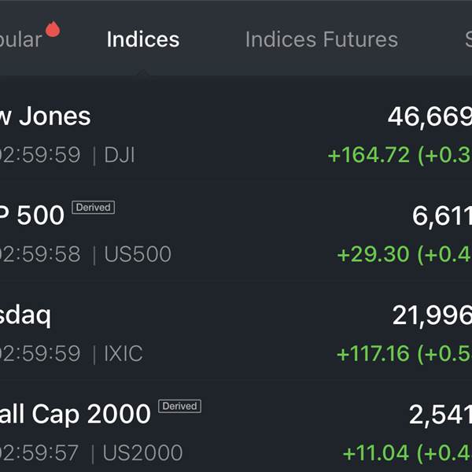
Task: Click the S&P 500 +29.30 change value
Action: point(374,254)
